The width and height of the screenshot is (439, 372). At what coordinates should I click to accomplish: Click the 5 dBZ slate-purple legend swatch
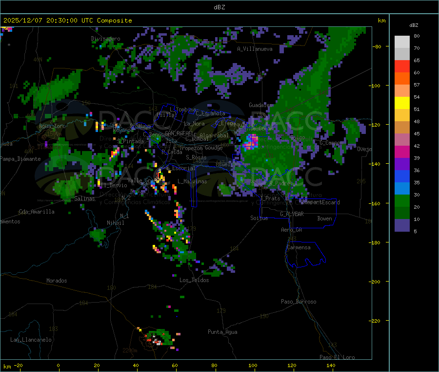(402, 225)
